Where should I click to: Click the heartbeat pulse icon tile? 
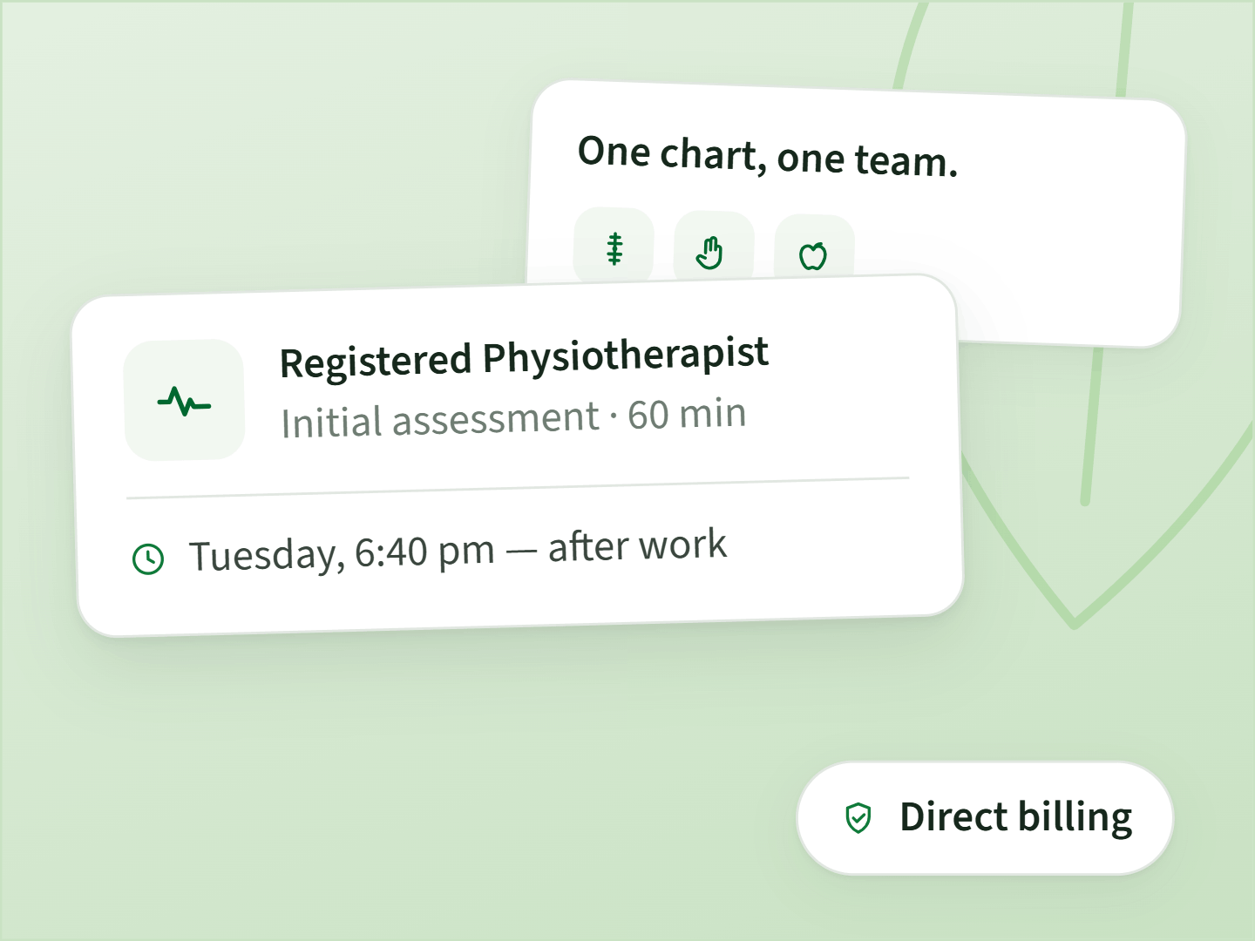click(184, 400)
